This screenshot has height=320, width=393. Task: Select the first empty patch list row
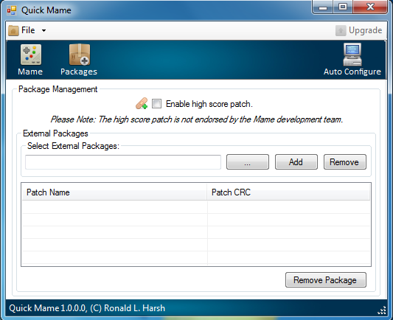click(196, 207)
